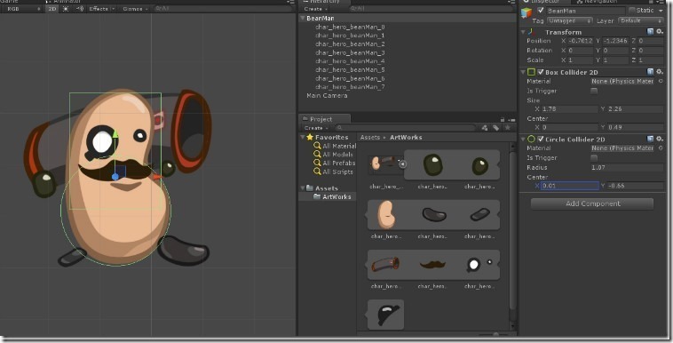Toggle Box Collider 2D enabled checkbox

point(541,72)
